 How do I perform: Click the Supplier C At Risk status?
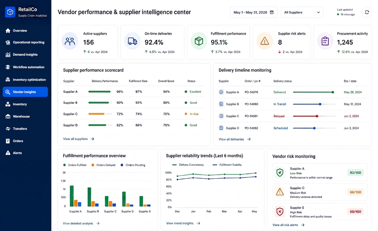coord(192,114)
